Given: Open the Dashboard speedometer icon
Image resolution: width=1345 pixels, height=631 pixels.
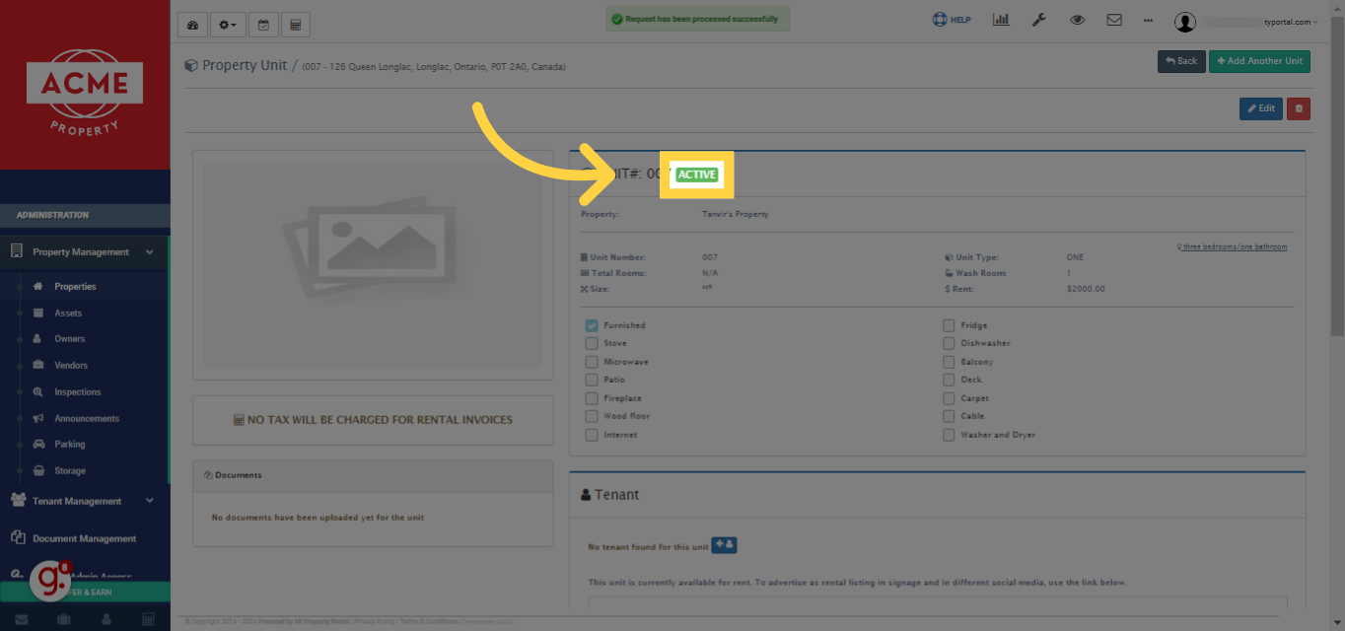Looking at the screenshot, I should click(191, 24).
